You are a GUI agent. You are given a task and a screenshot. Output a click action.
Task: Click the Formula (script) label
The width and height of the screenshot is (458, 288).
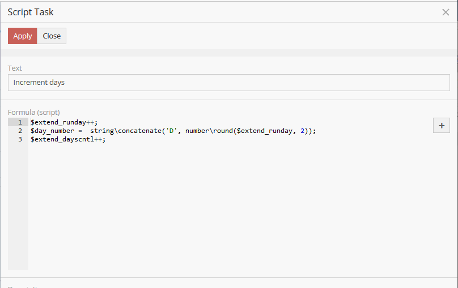point(33,112)
